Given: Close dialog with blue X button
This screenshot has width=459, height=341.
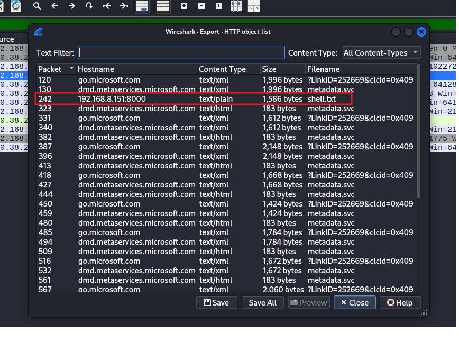Looking at the screenshot, I should point(421,32).
